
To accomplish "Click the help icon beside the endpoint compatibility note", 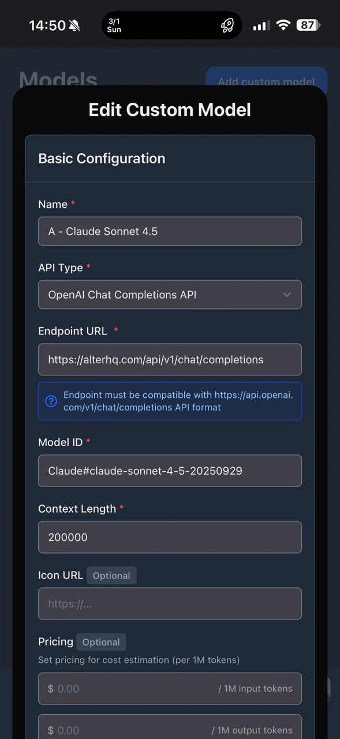I will click(51, 401).
